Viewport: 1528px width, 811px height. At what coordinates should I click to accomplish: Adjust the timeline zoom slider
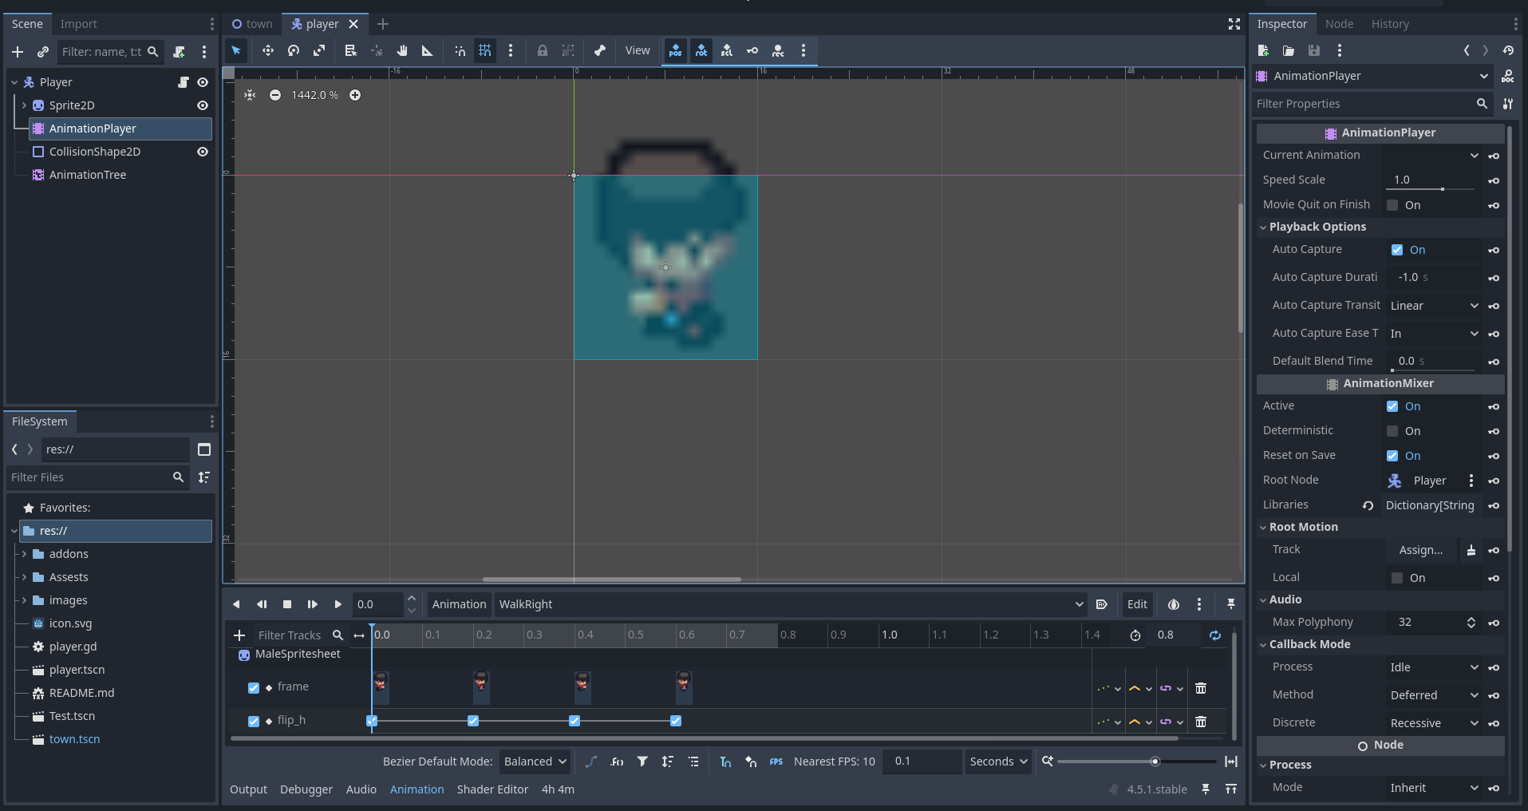[x=1155, y=762]
